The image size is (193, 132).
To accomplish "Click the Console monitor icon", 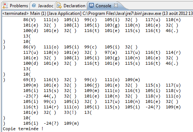I will coord(91,5).
